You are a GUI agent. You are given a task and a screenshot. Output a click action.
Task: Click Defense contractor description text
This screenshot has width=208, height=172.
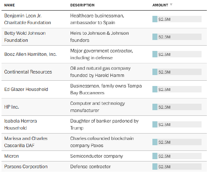coord(90,167)
